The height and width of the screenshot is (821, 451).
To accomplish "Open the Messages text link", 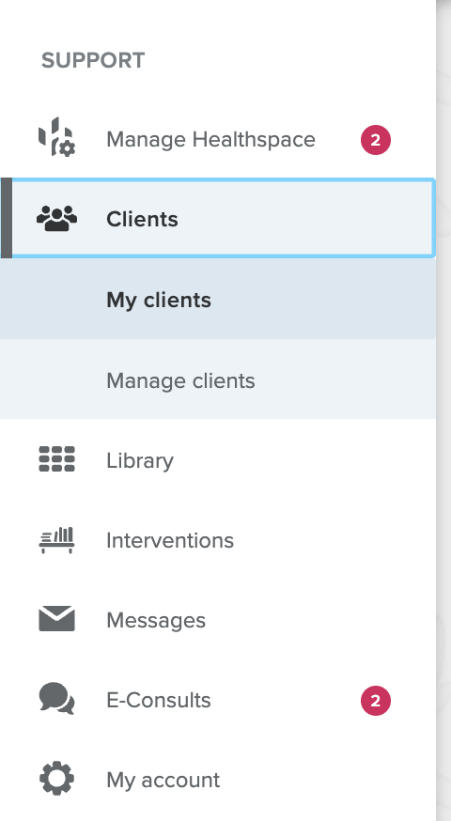I will [156, 621].
